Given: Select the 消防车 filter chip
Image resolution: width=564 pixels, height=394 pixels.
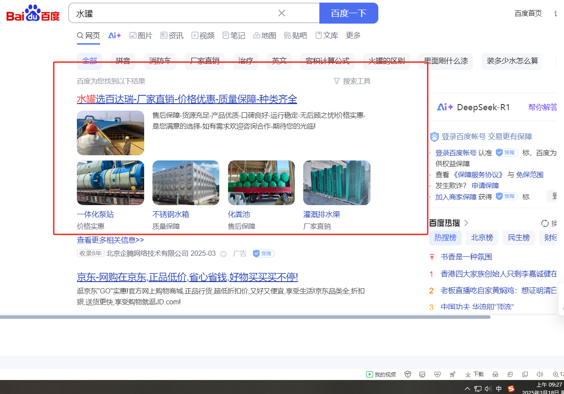Looking at the screenshot, I should (160, 61).
